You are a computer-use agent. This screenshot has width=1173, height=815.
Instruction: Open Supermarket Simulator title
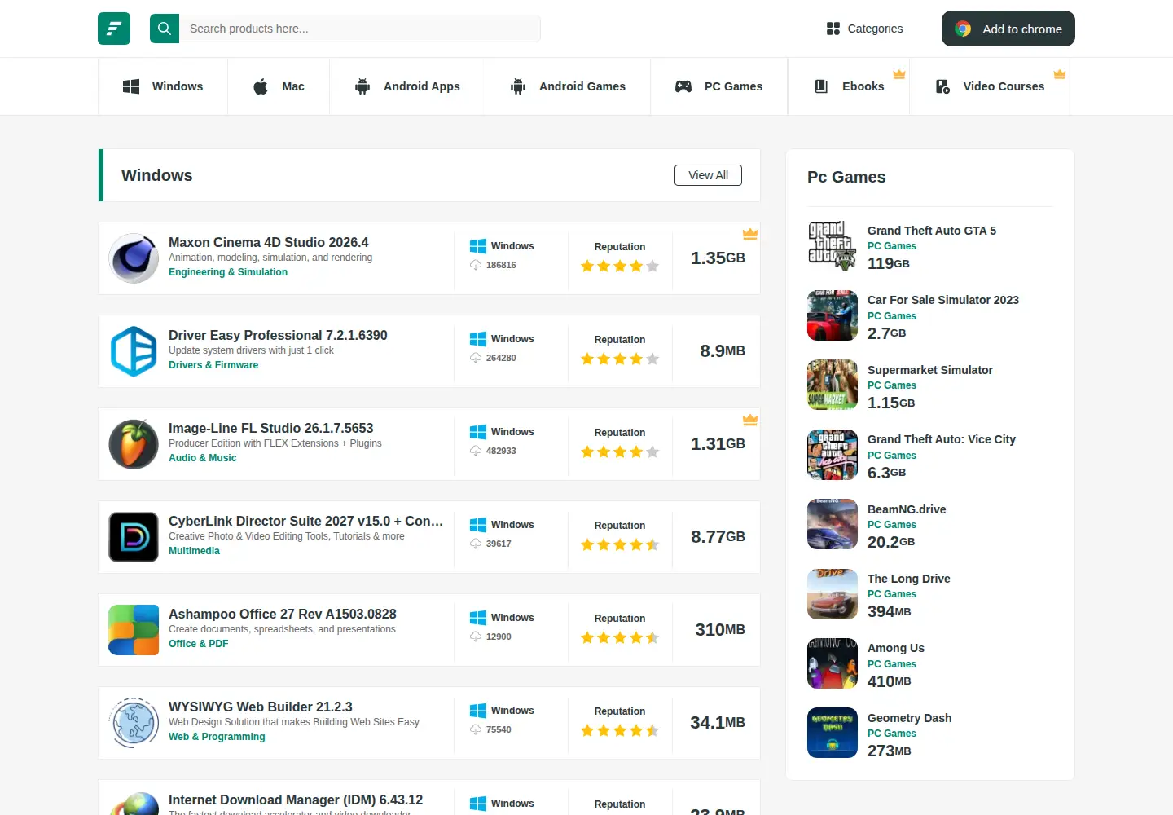[930, 370]
